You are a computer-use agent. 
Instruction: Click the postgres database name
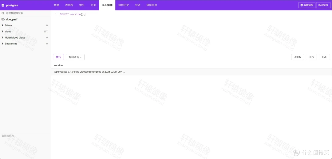pos(12,5)
